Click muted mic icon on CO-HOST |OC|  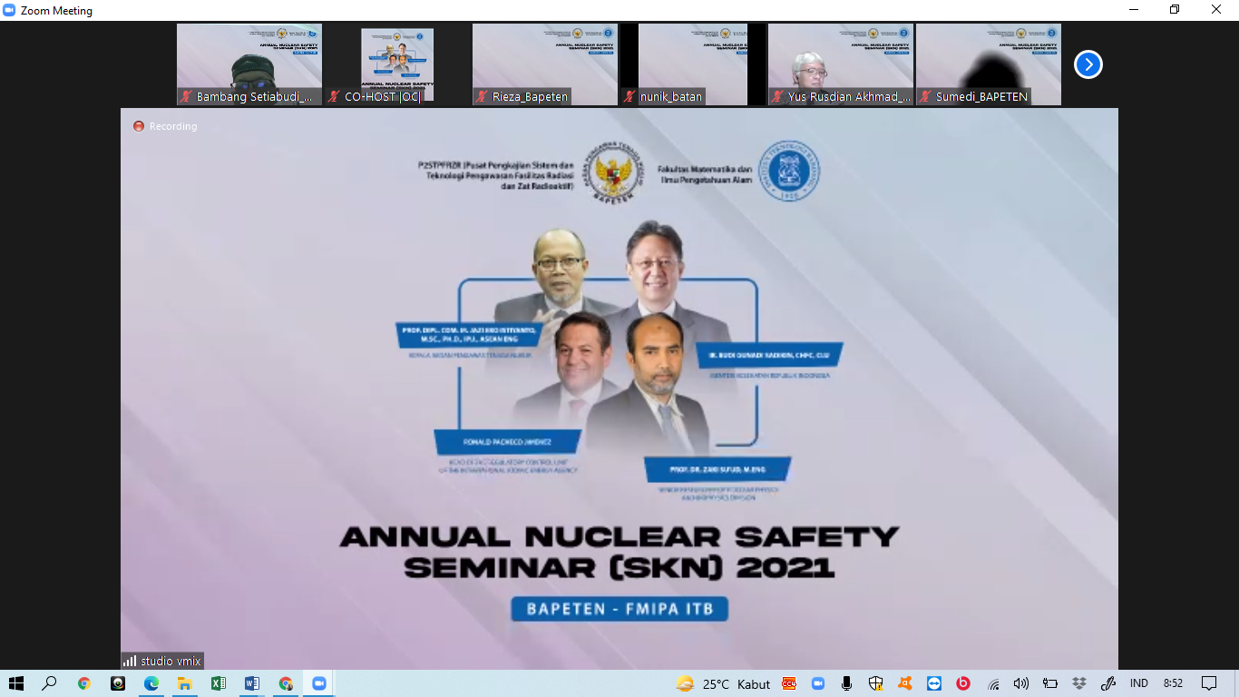(x=335, y=96)
